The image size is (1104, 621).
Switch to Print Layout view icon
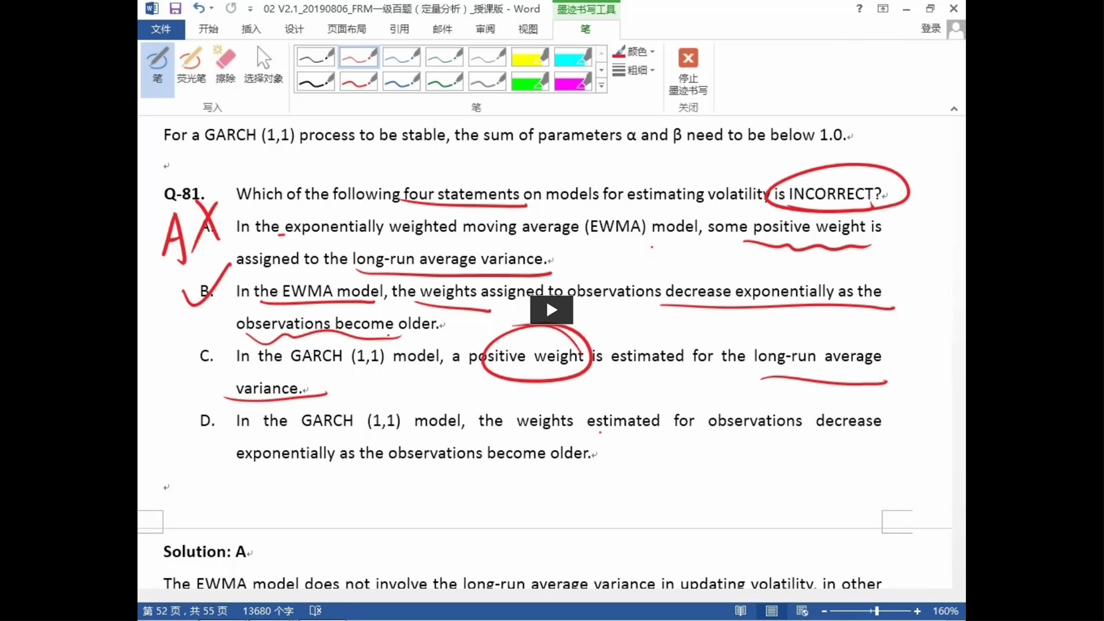pyautogui.click(x=772, y=611)
